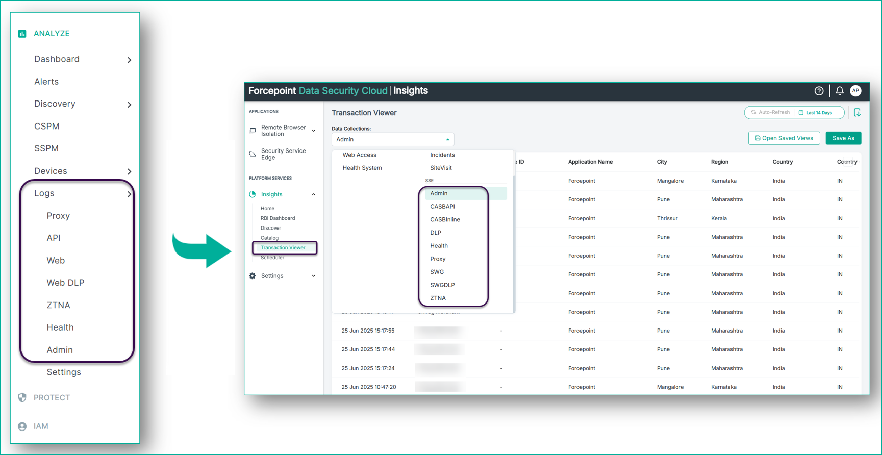882x455 pixels.
Task: Choose Web Access data collection
Action: pyautogui.click(x=359, y=155)
